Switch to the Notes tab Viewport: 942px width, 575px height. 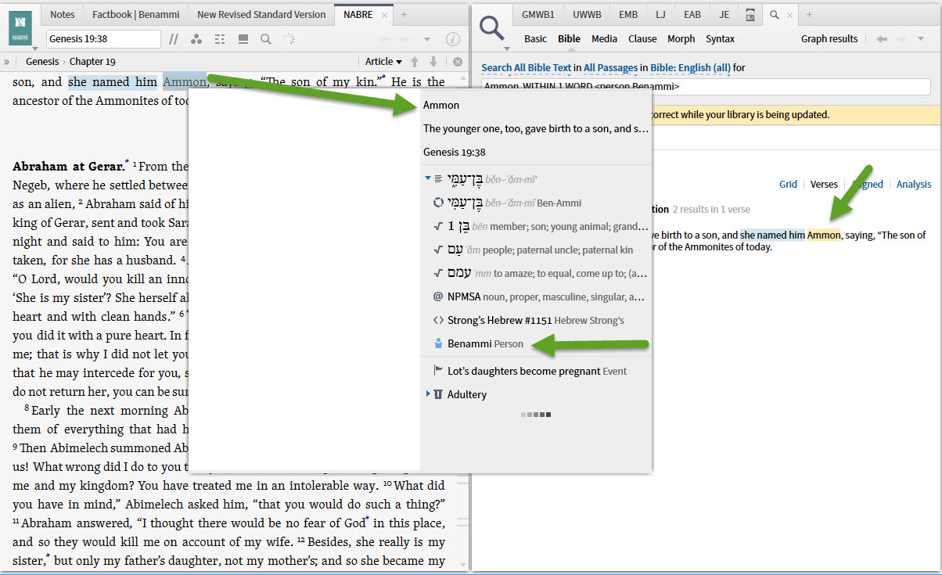coord(63,15)
